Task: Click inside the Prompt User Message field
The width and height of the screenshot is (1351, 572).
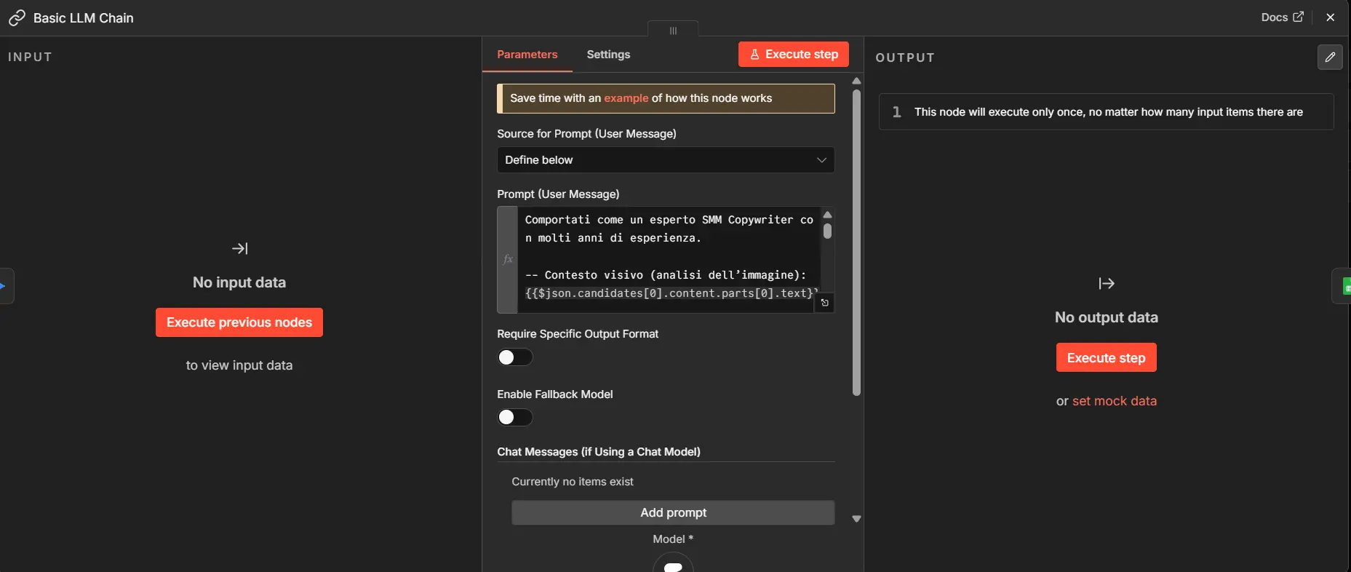Action: point(669,259)
